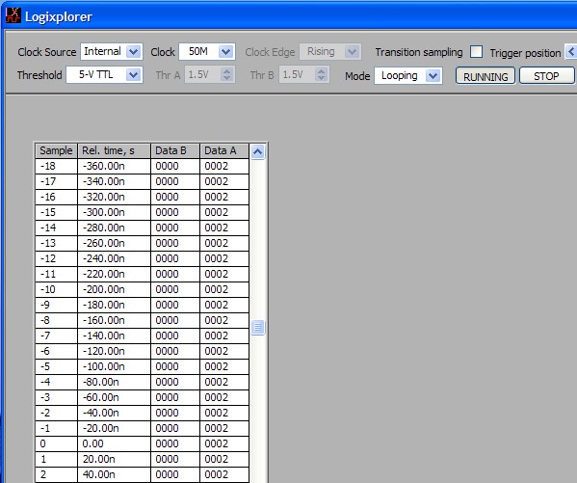This screenshot has height=483, width=577.
Task: Select the 0.00 time cell
Action: coord(114,443)
